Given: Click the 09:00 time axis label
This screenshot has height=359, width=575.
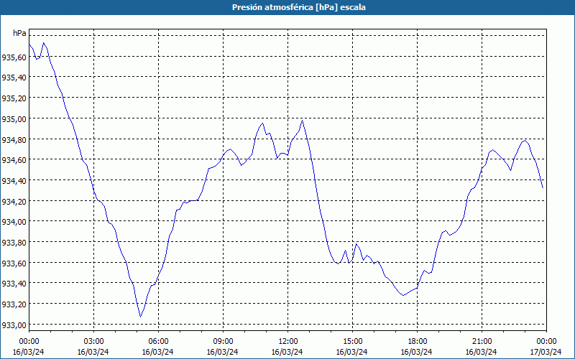Looking at the screenshot, I should coord(223,342).
